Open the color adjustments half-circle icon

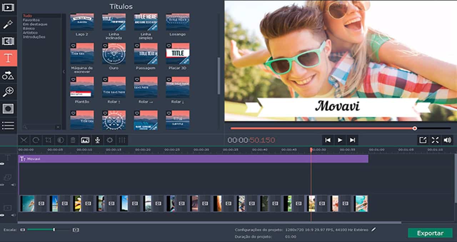point(61,140)
